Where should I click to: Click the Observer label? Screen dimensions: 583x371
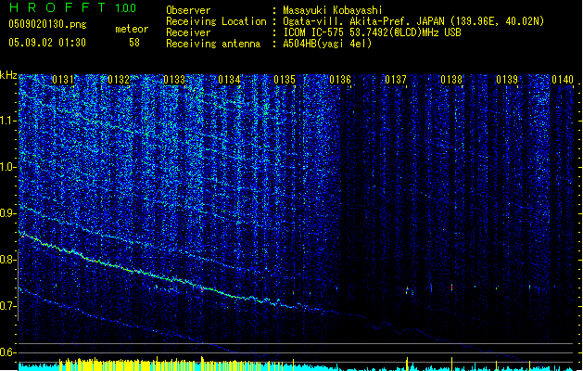pyautogui.click(x=188, y=10)
